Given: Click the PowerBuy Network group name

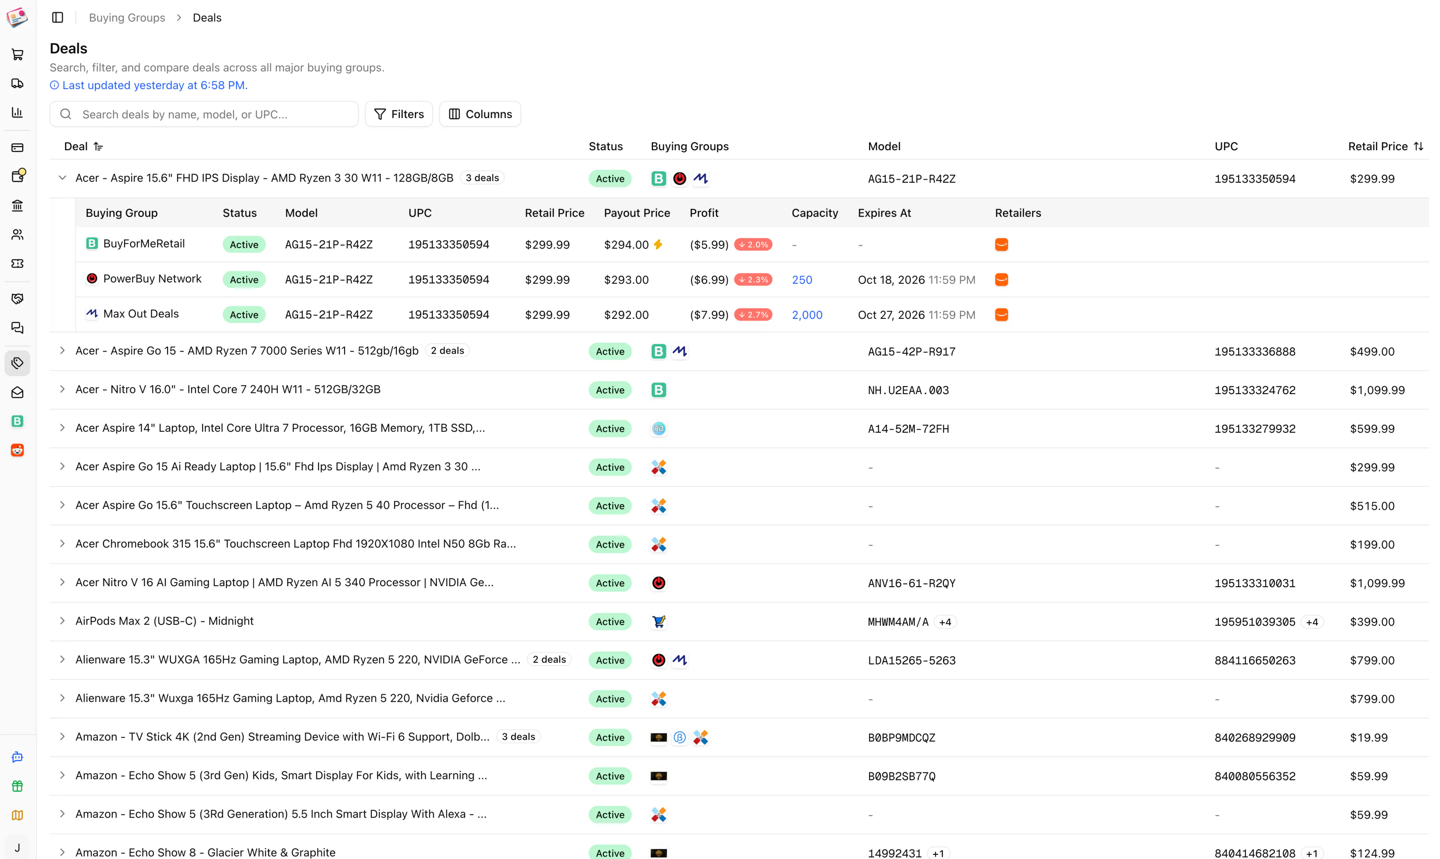Looking at the screenshot, I should pos(152,278).
